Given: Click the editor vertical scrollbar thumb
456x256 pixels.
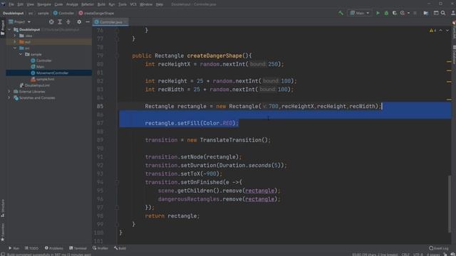Looking at the screenshot, I should point(450,204).
